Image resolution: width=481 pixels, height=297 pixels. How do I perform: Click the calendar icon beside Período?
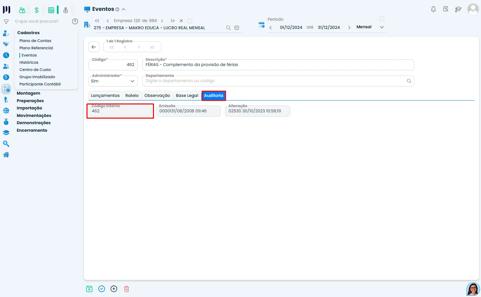(262, 25)
